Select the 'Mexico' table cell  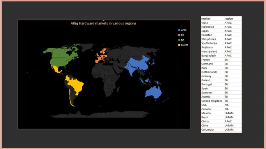(212, 113)
